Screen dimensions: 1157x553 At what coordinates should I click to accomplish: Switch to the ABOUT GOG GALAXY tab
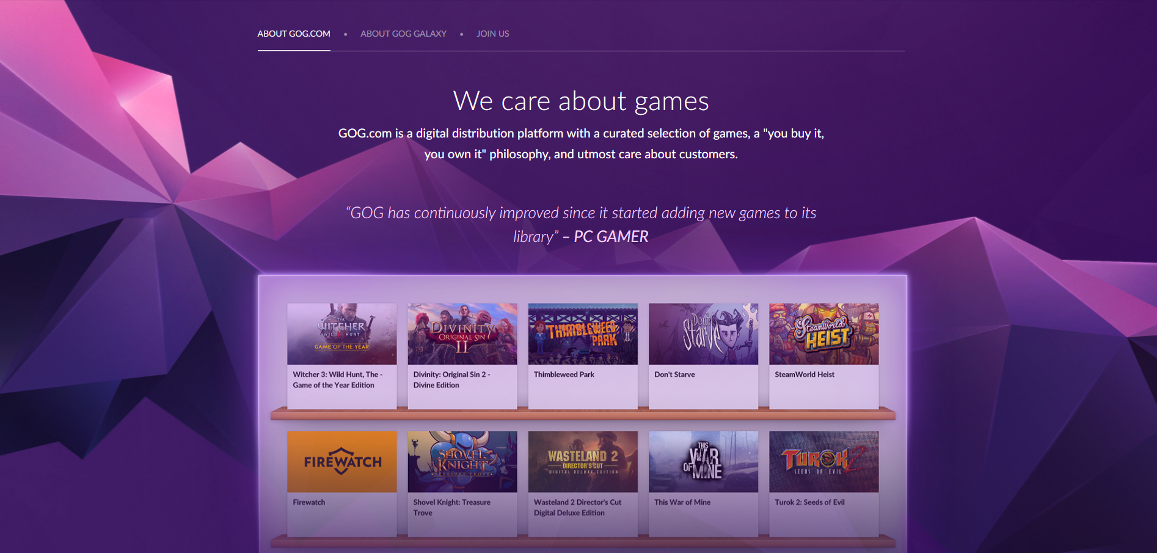(x=403, y=34)
